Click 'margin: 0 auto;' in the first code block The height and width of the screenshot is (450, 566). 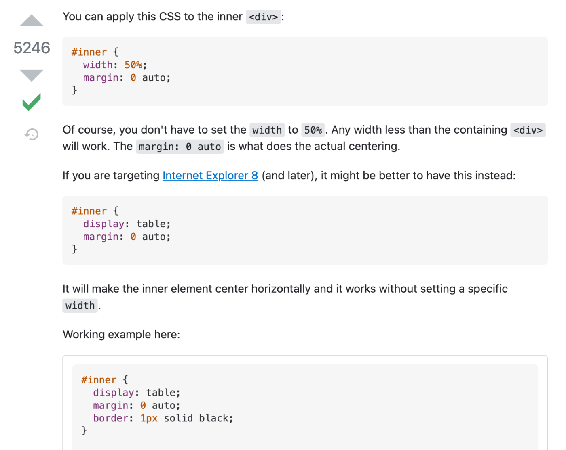[127, 78]
